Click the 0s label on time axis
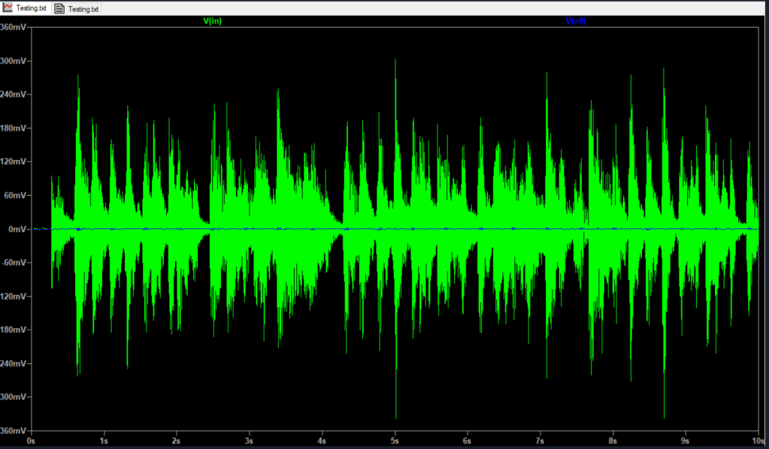The width and height of the screenshot is (769, 449). pyautogui.click(x=31, y=441)
